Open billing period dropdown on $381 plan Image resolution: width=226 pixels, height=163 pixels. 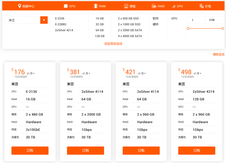pyautogui.click(x=86, y=73)
